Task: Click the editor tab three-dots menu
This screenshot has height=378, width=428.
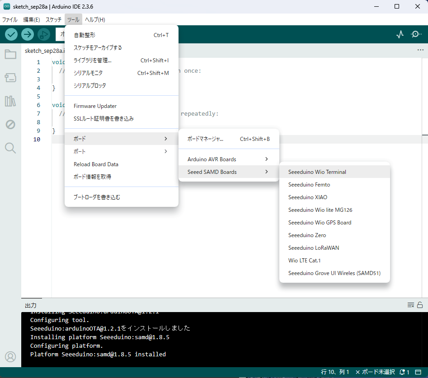Action: [420, 50]
